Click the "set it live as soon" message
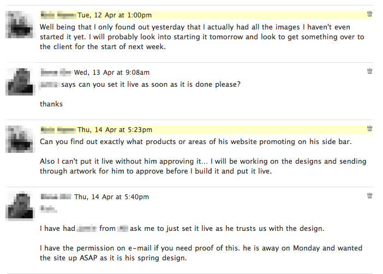This screenshot has width=383, height=274. click(x=150, y=84)
